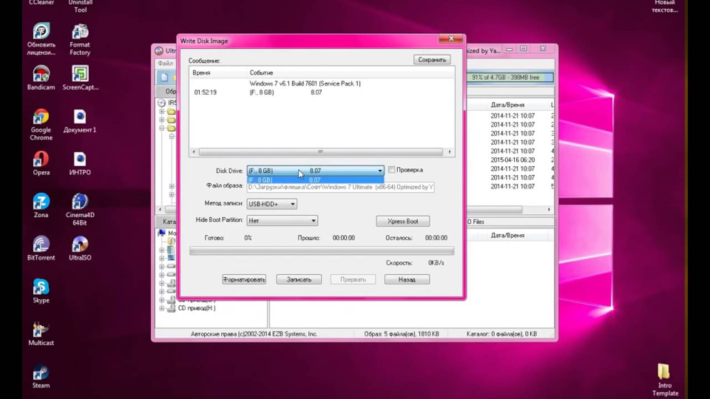This screenshot has height=399, width=710.
Task: Open the UltraISO desktop shortcut
Action: coord(80,248)
